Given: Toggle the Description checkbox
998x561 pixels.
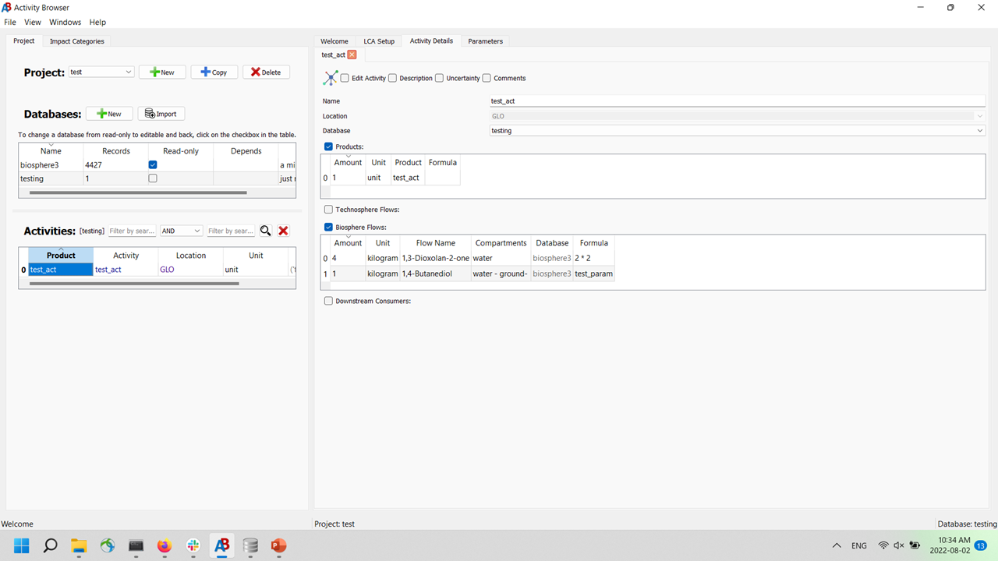Looking at the screenshot, I should click(x=392, y=78).
